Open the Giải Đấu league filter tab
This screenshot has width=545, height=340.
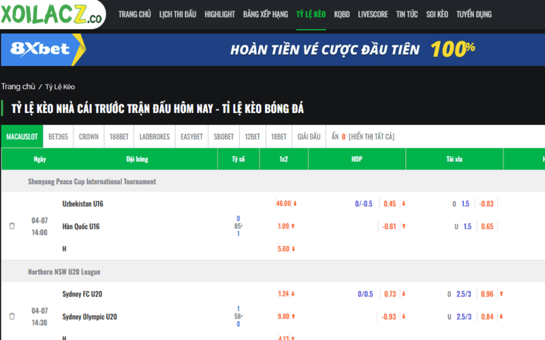point(309,137)
